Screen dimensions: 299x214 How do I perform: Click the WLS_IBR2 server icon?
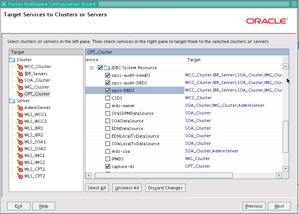point(20,135)
